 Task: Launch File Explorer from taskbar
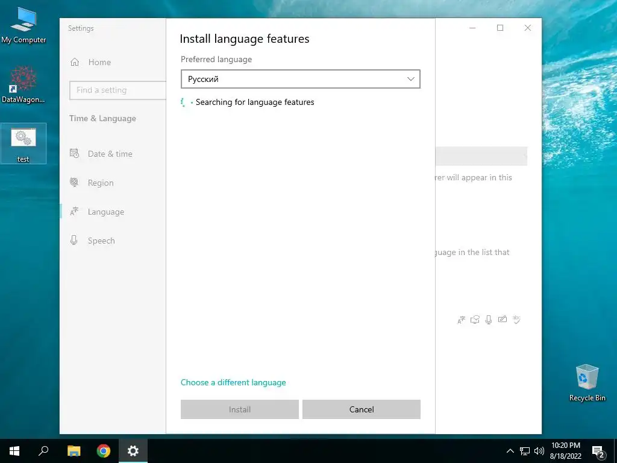coord(74,451)
